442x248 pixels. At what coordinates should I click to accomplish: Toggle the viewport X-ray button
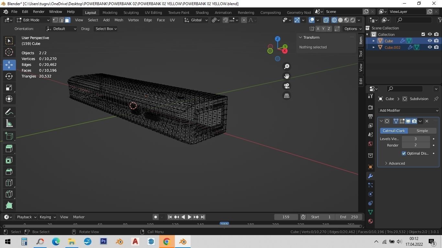point(326,20)
